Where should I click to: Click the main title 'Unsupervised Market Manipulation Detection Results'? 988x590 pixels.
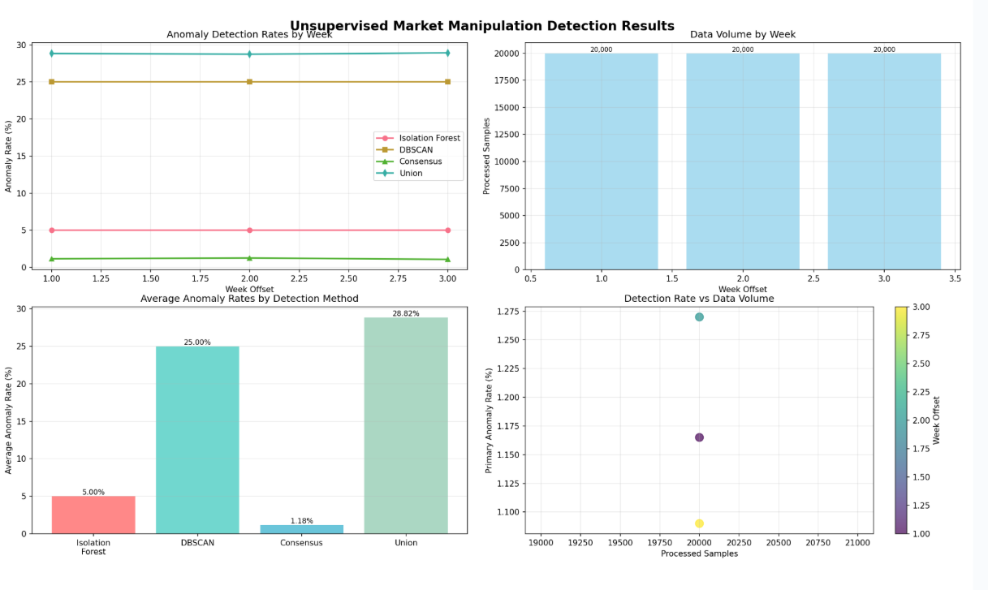click(482, 26)
